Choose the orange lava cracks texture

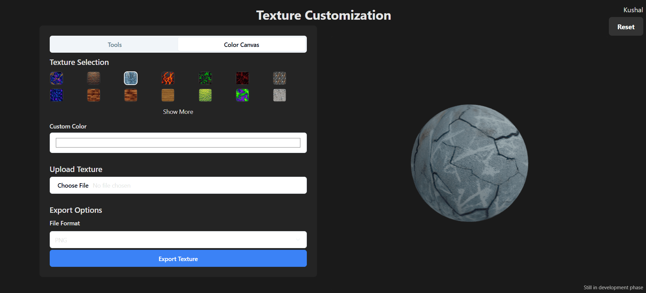coord(168,78)
